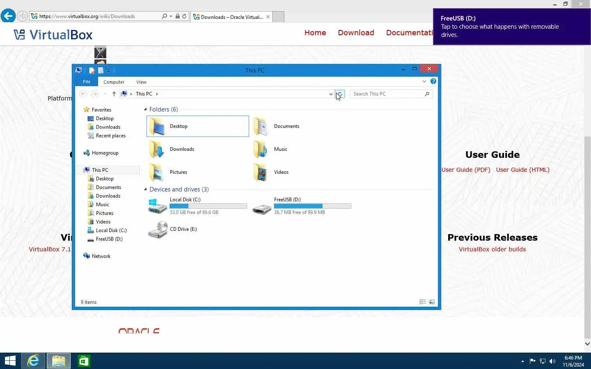
Task: Click the This PC system icon in Explorer title bar
Action: tap(79, 70)
